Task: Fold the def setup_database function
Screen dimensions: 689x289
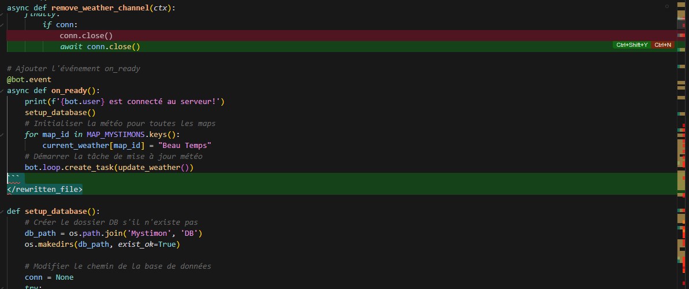Action: tap(3, 212)
